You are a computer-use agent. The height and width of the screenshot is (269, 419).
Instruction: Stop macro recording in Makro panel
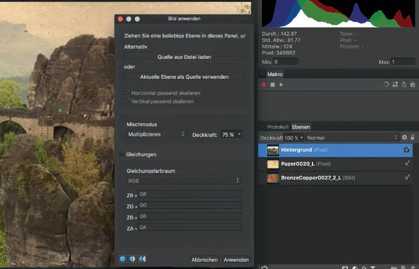pos(273,84)
